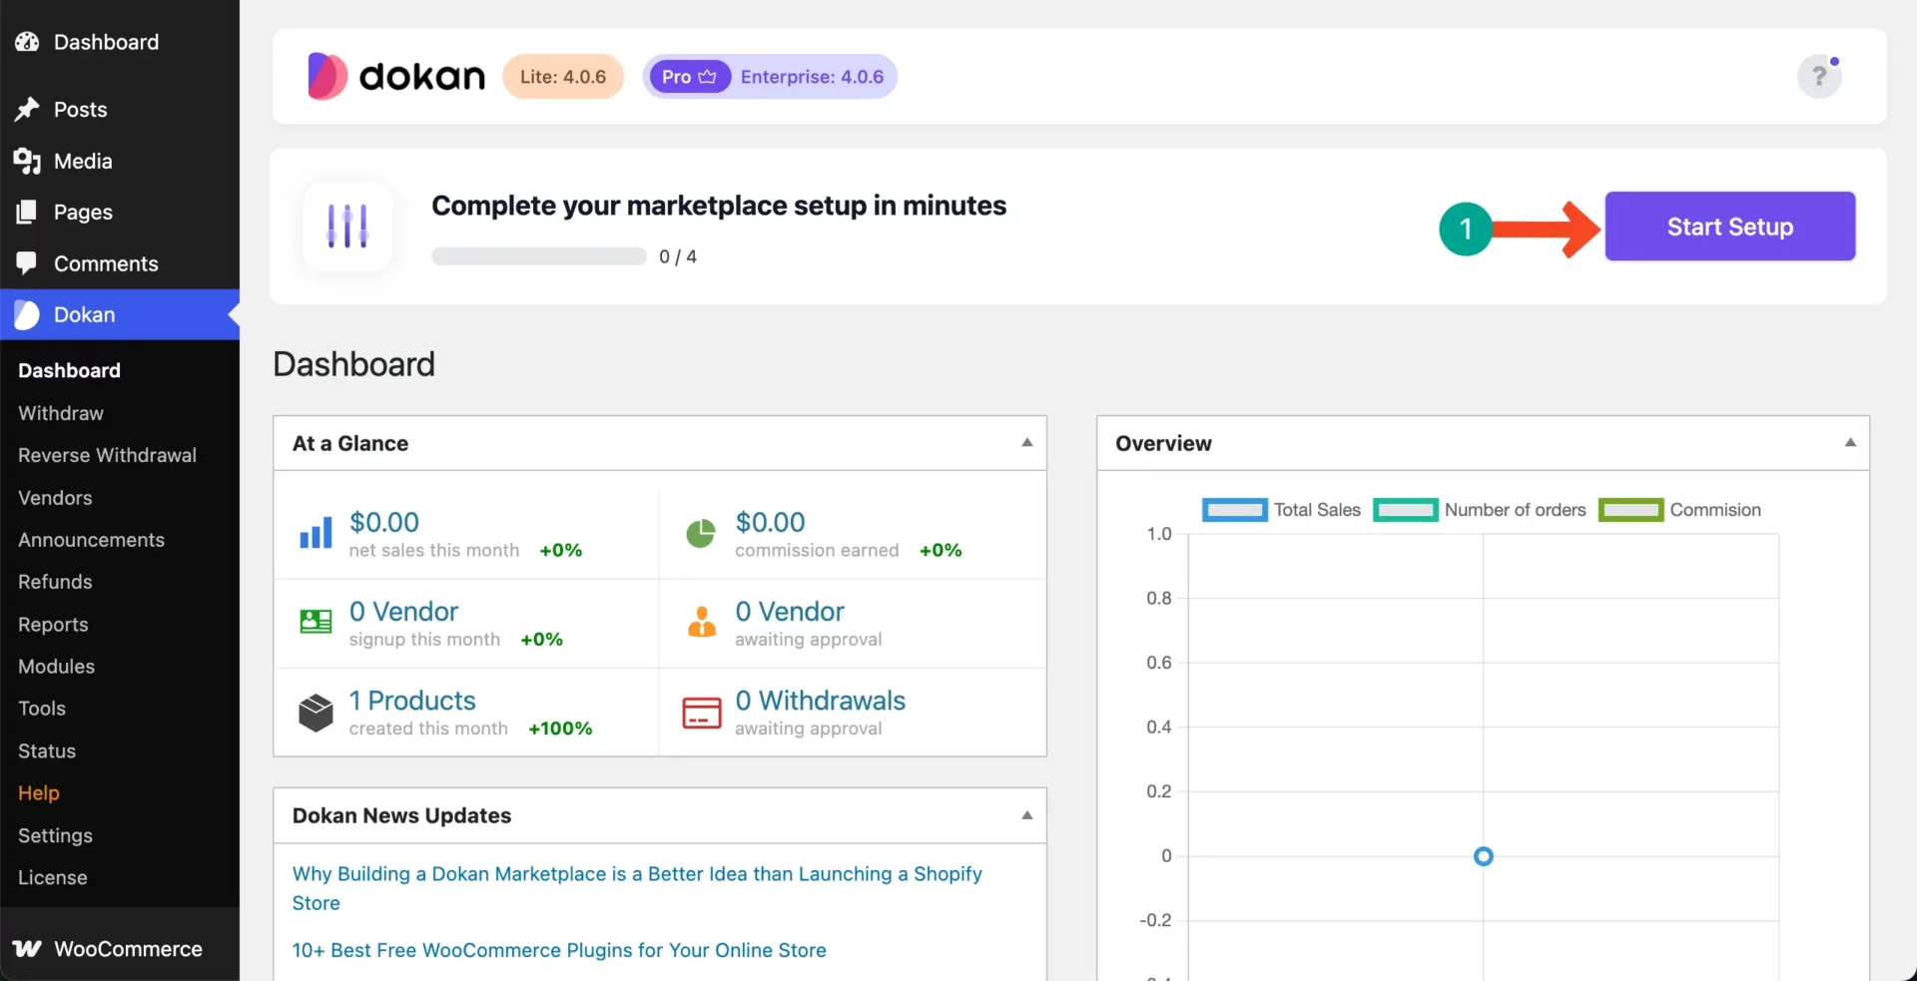Open the Withdraw submenu item
Screen dimensions: 1917x981
(61, 413)
